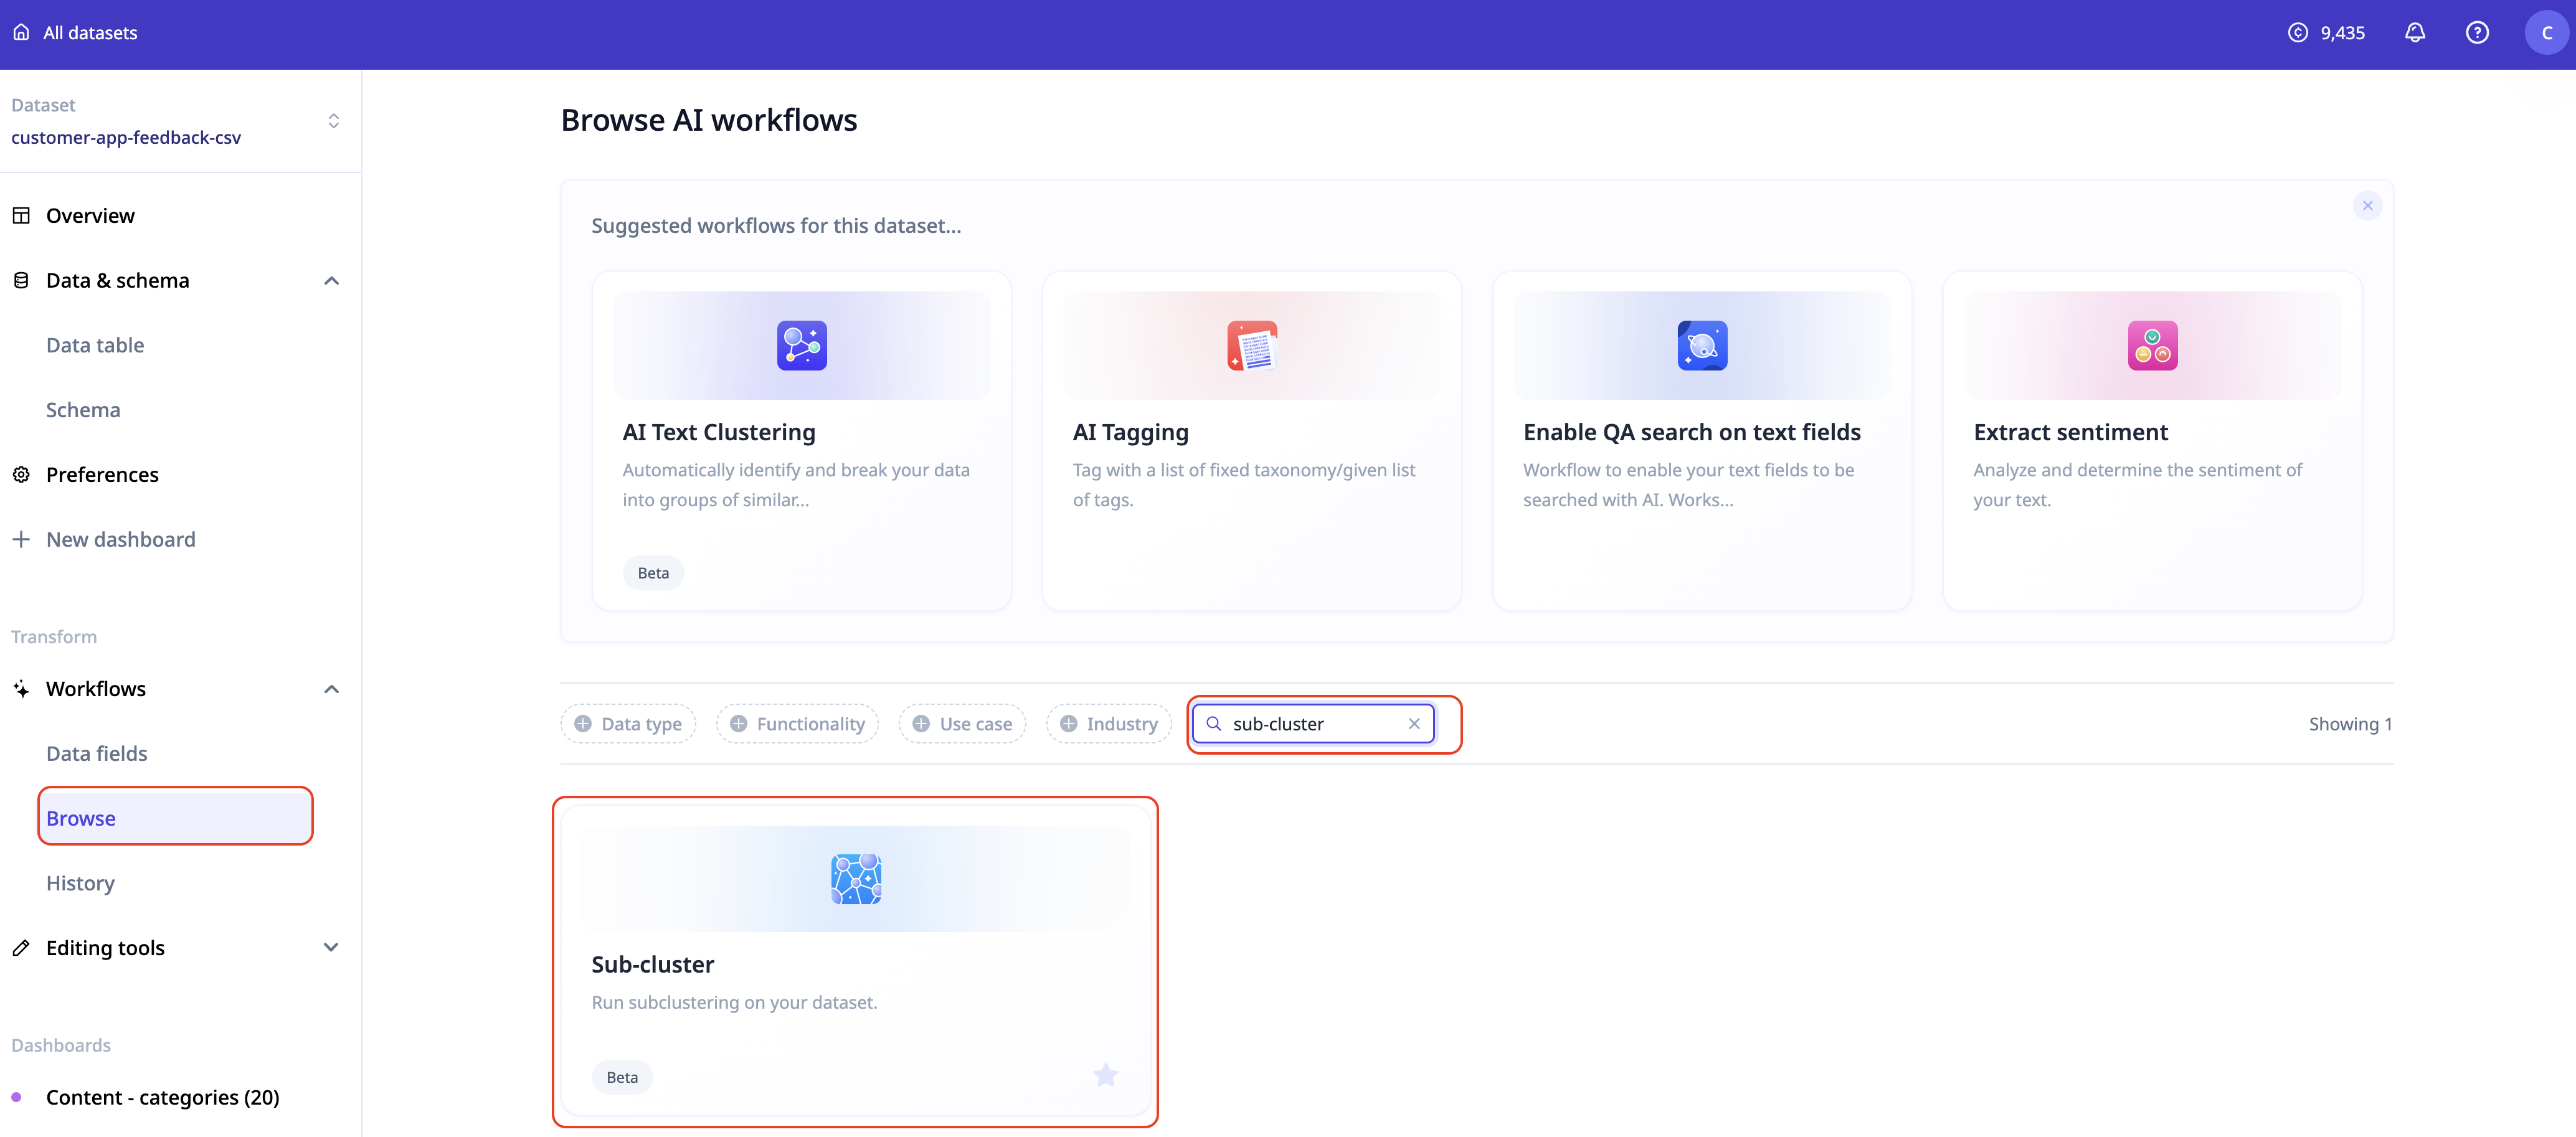Collapse the Data & schema section
This screenshot has height=1137, width=2576.
331,281
